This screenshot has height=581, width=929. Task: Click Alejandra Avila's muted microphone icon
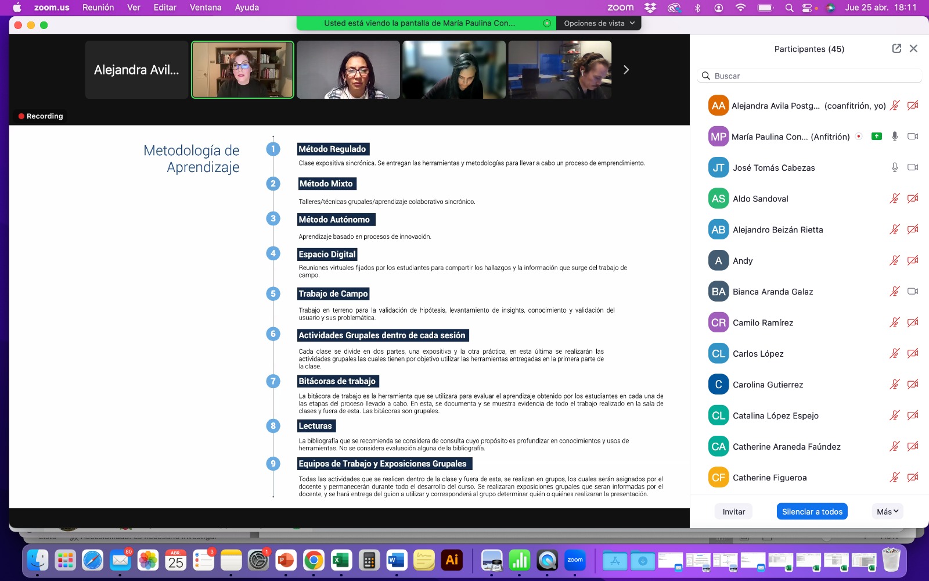(x=895, y=106)
